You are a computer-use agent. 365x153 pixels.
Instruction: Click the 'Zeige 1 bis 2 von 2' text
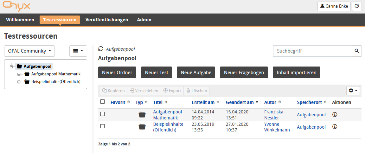(114, 144)
